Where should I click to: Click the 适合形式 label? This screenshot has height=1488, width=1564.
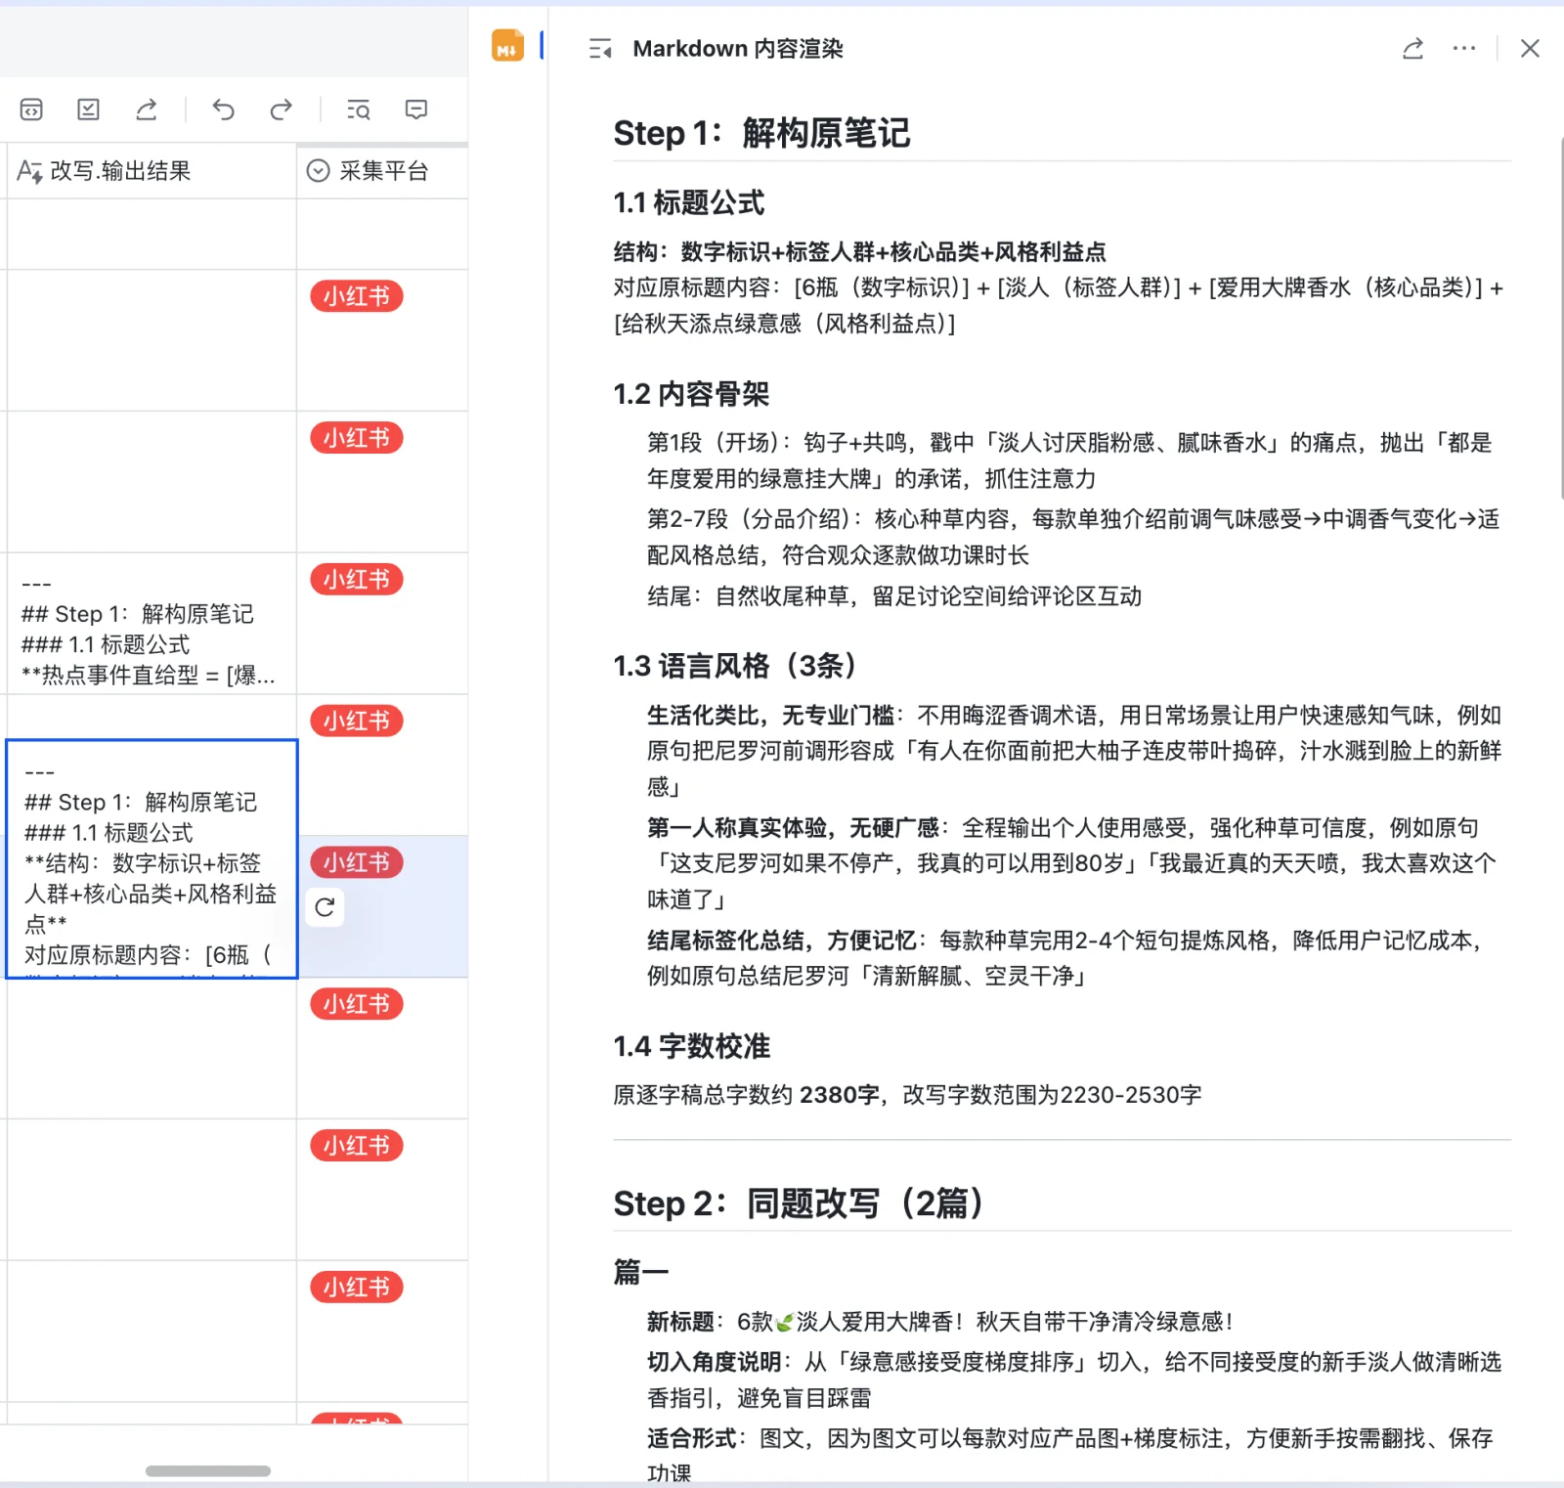coord(691,1438)
